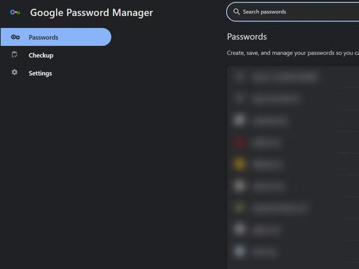Click the magnifier icon in search bar
Viewport: 359px width, 269px height.
pyautogui.click(x=237, y=11)
